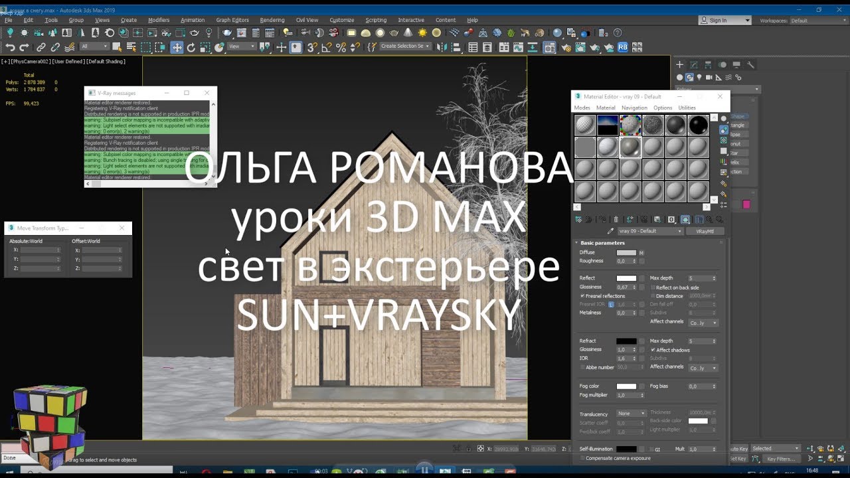Select the first material sample sphere
The image size is (850, 478).
(585, 125)
